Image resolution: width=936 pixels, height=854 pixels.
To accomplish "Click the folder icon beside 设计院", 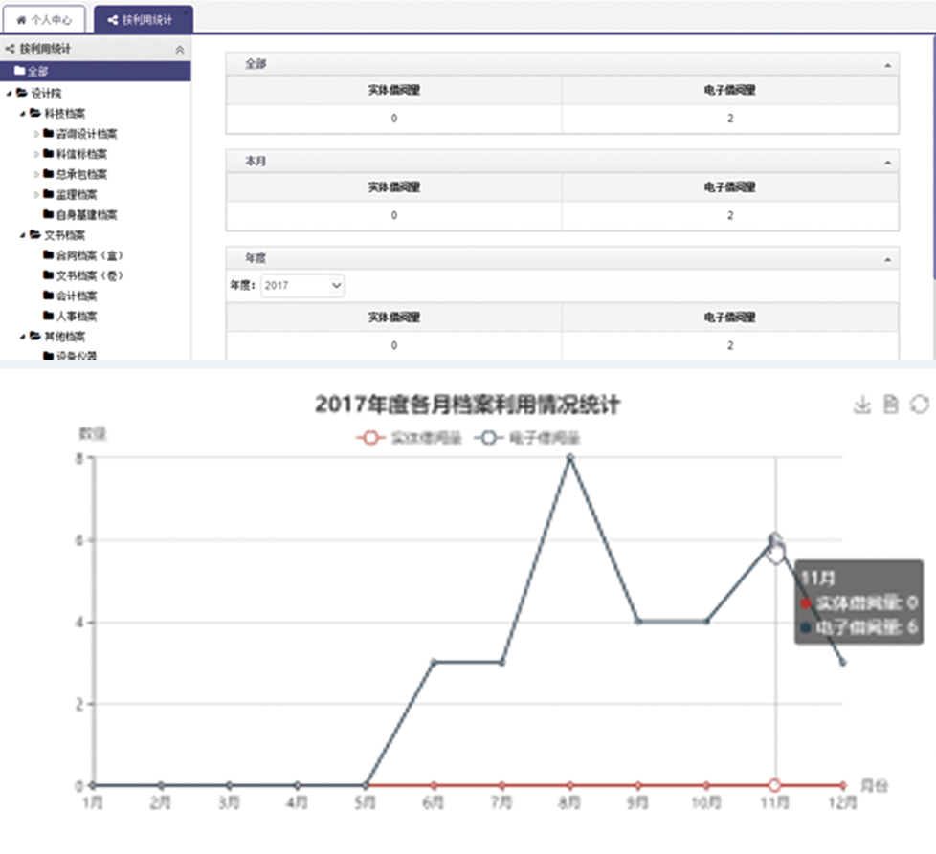I will pyautogui.click(x=22, y=93).
